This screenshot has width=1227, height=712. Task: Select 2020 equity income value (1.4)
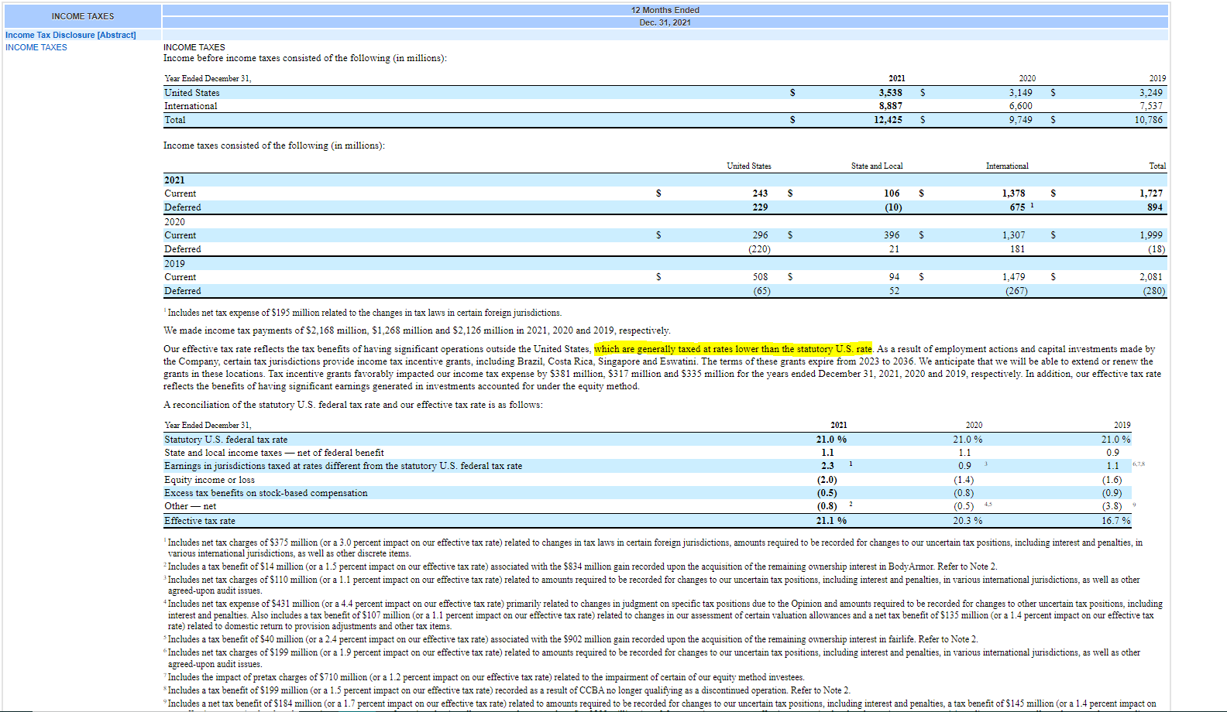(964, 480)
